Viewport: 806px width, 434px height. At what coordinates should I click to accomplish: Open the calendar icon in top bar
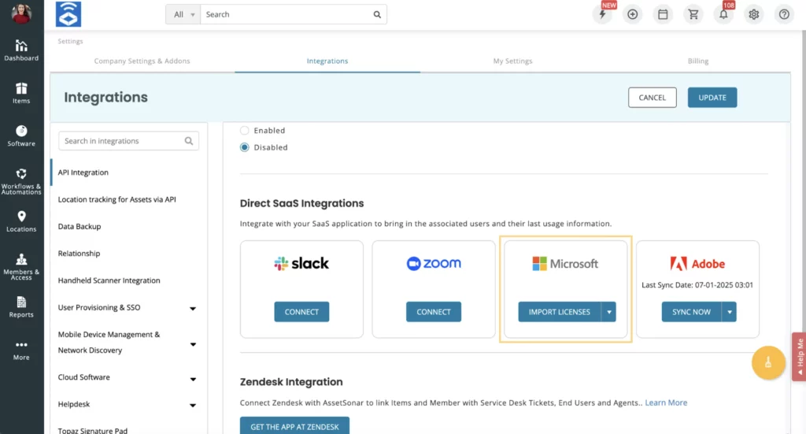pos(663,14)
